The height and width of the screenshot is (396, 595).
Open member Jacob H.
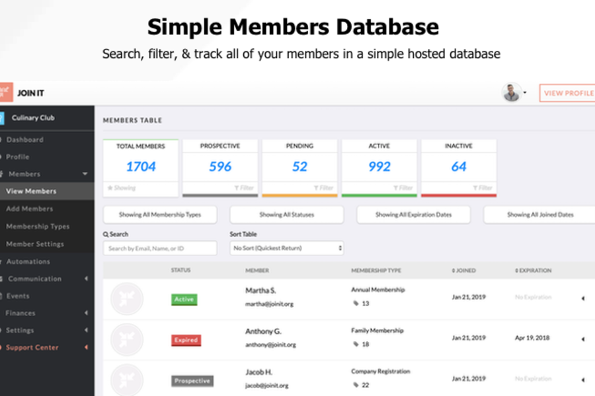click(258, 372)
